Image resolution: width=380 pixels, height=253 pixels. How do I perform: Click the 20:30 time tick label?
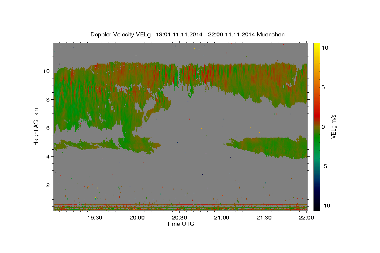click(x=179, y=218)
